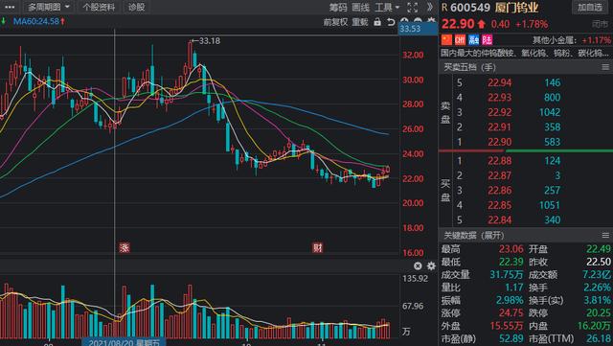Screen dimensions: 613x346
Task: Click the 最高 value 23.06
Action: click(511, 249)
